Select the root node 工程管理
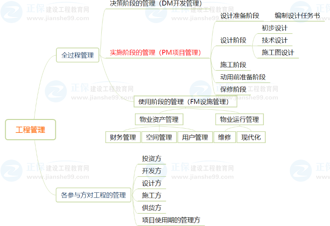330x226 pixels. coord(31,130)
